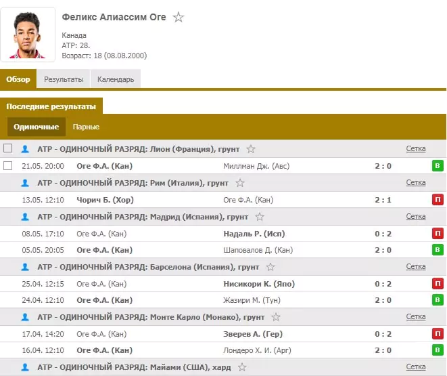
Task: Click the star next to Рим (Италия) tournament
Action: pos(240,183)
